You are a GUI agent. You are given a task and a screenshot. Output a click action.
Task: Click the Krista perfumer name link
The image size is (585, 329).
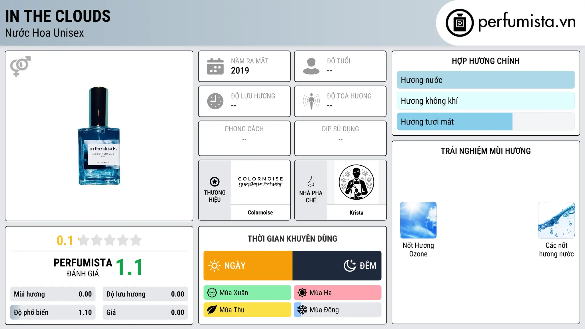pyautogui.click(x=356, y=212)
